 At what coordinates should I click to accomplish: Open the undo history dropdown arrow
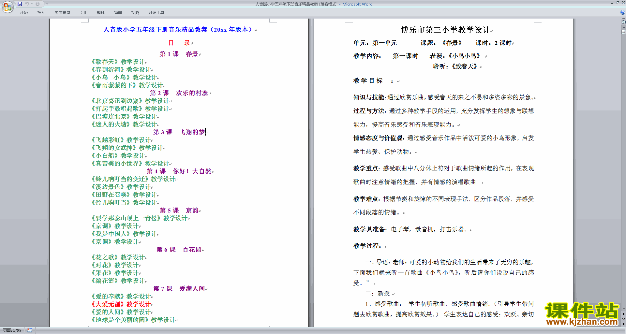pos(32,4)
